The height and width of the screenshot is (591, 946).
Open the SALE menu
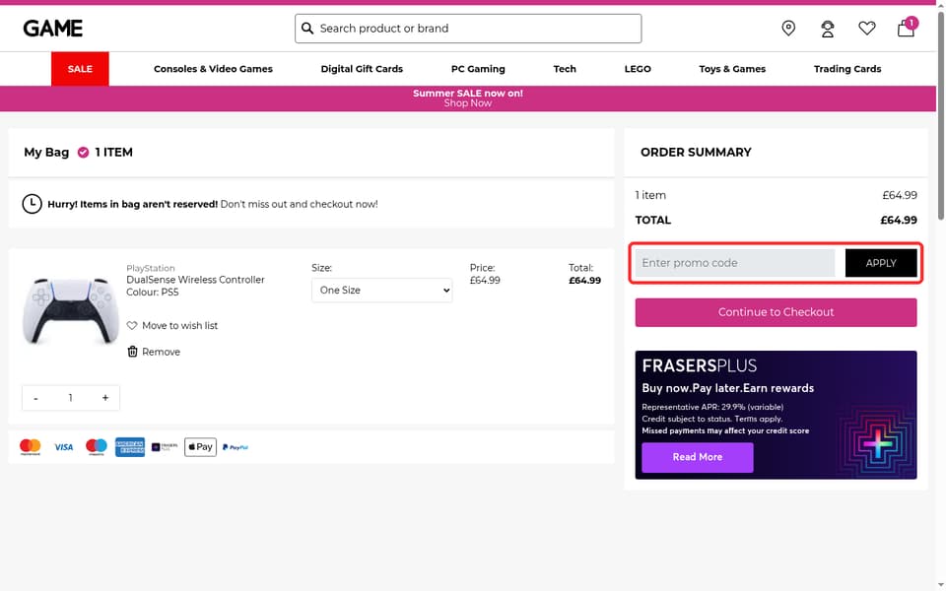(x=80, y=69)
